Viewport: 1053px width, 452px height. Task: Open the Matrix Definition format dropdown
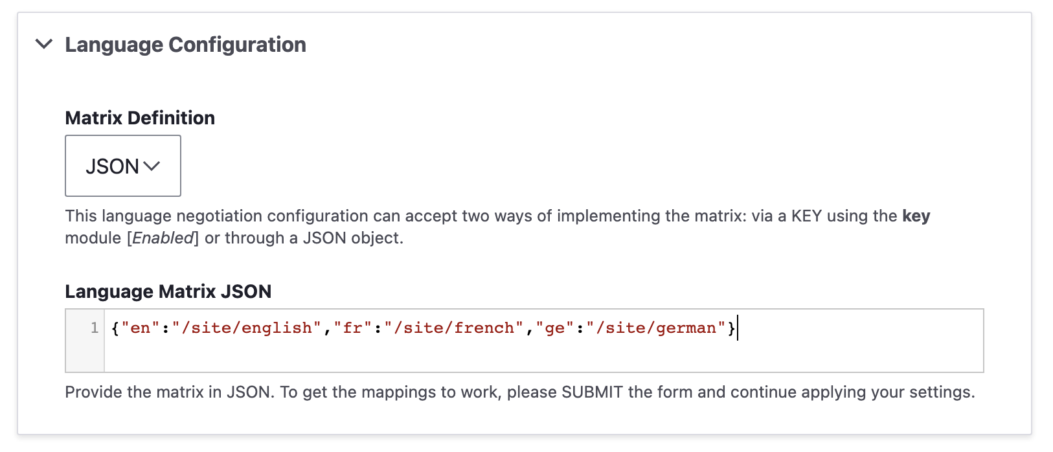point(122,166)
